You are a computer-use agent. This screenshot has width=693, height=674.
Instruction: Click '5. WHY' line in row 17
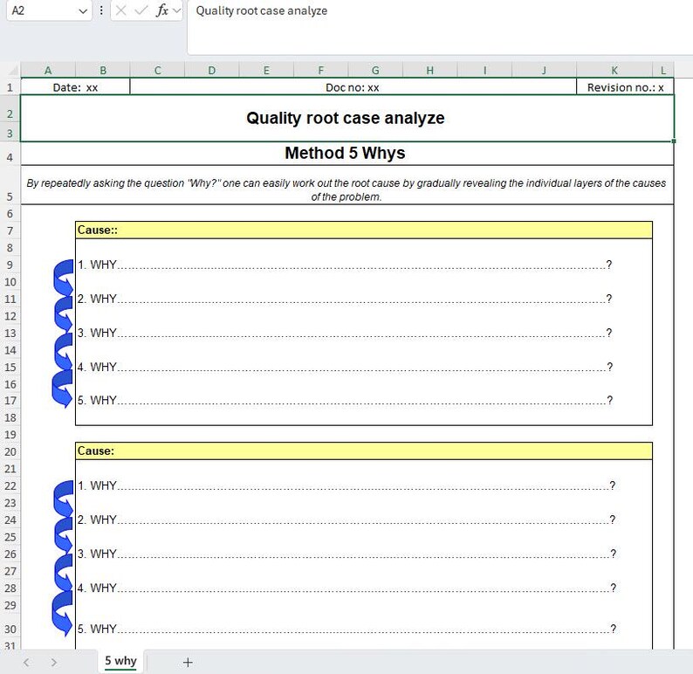tap(345, 400)
